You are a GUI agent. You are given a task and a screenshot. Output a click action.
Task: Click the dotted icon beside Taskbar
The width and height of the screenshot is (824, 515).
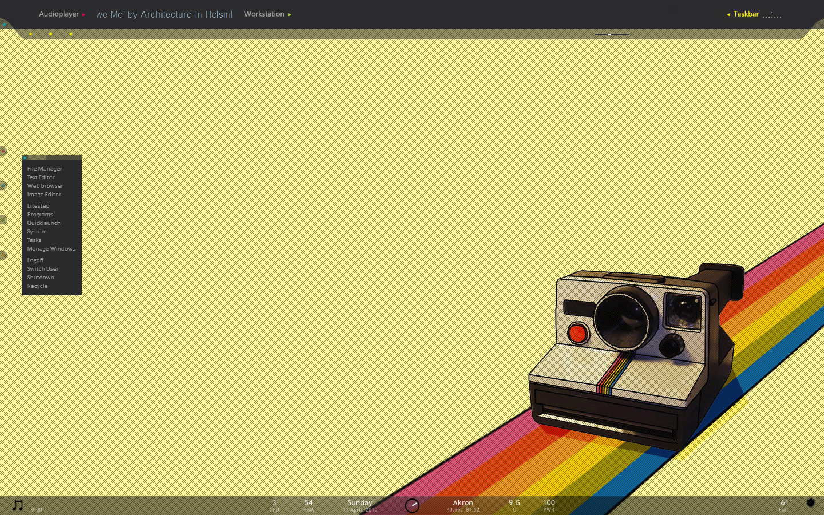772,15
